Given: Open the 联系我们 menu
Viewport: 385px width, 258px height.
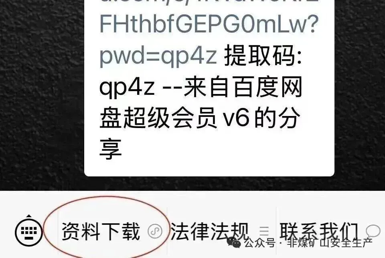Looking at the screenshot, I should click(318, 231).
